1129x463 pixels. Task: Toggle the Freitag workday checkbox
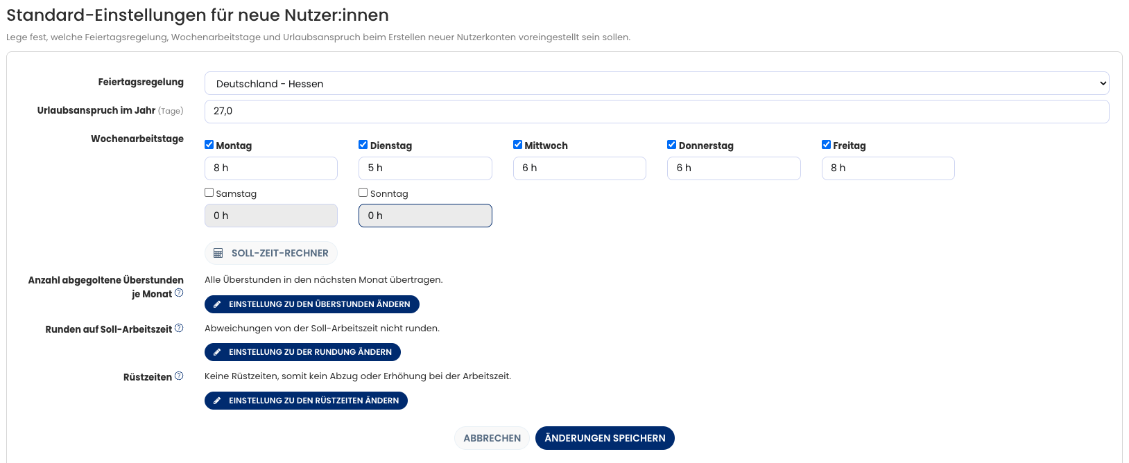point(826,145)
